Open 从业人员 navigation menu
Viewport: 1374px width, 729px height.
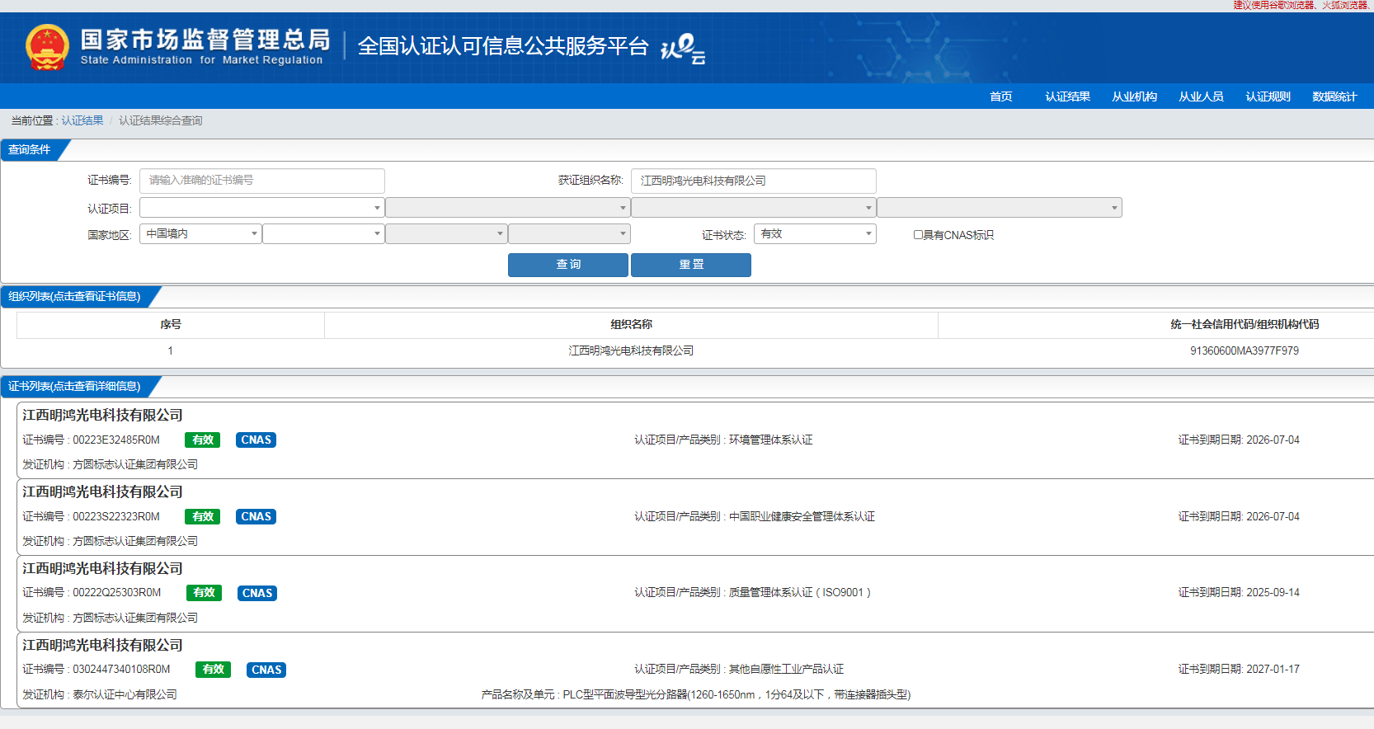[1201, 96]
